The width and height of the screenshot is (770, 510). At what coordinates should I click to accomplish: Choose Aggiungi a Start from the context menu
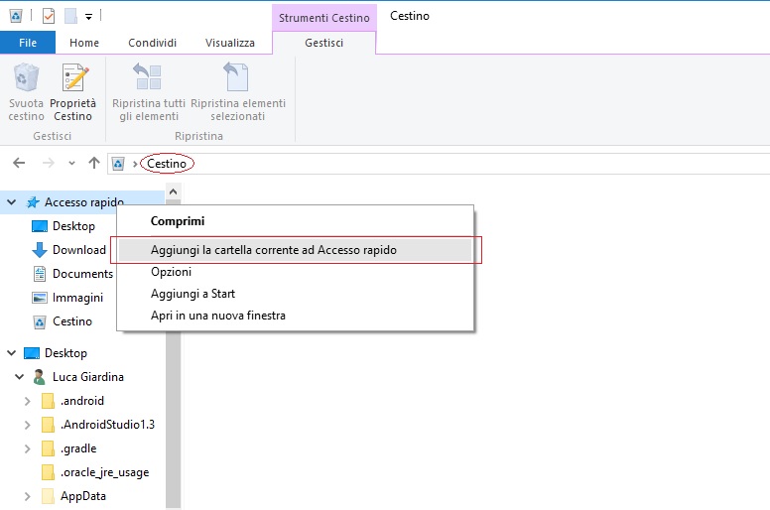click(192, 294)
